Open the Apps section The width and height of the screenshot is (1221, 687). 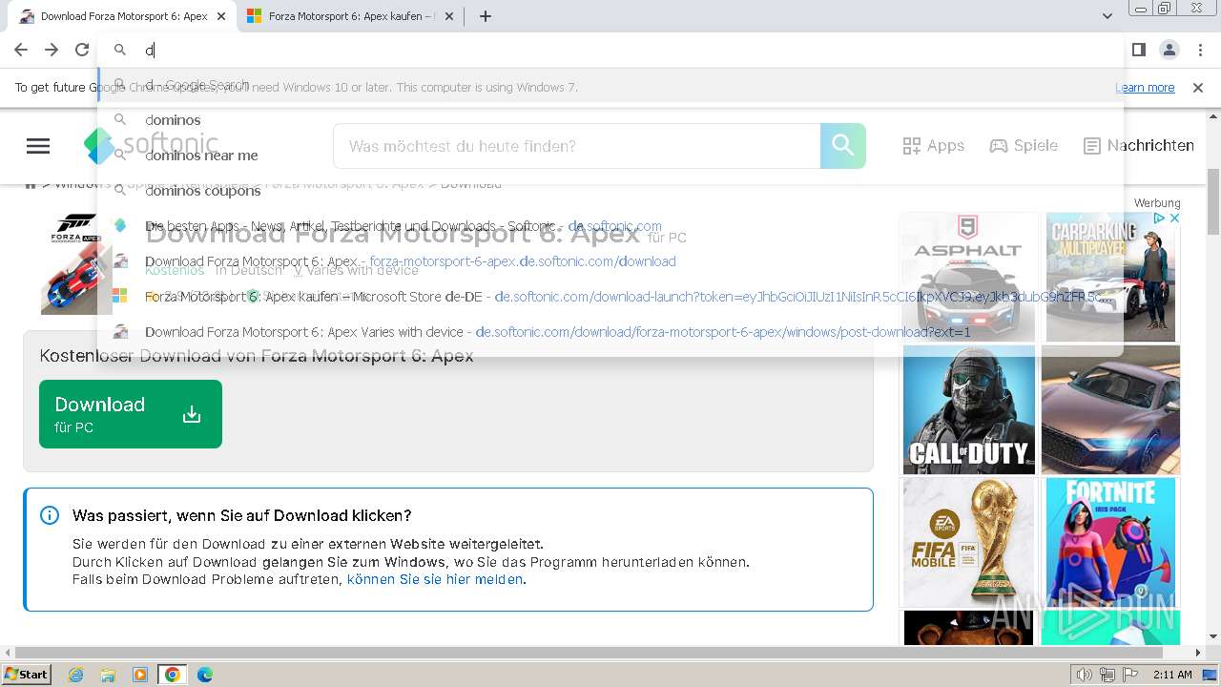(933, 146)
